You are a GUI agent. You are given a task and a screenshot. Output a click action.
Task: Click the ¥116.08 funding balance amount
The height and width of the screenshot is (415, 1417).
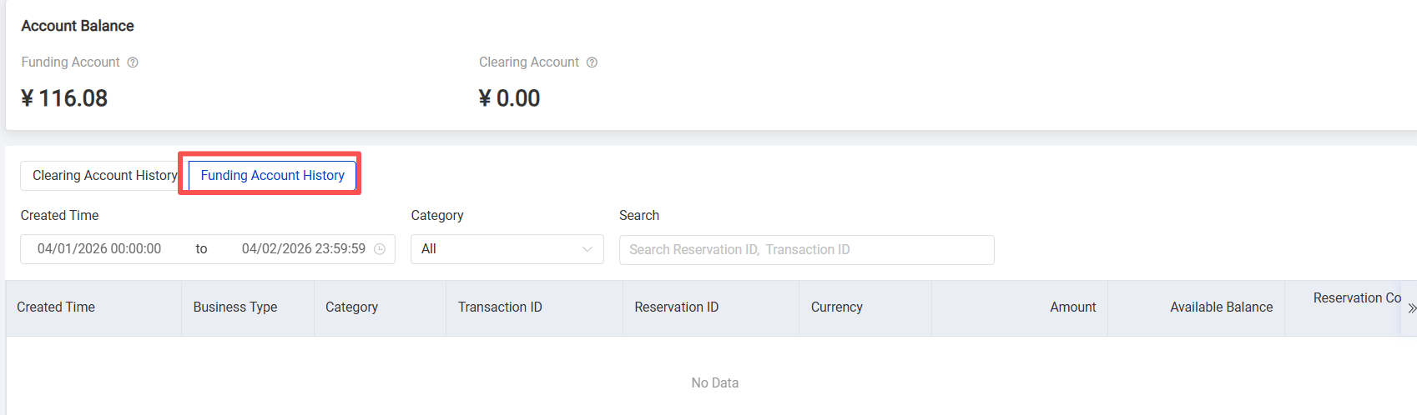(65, 98)
